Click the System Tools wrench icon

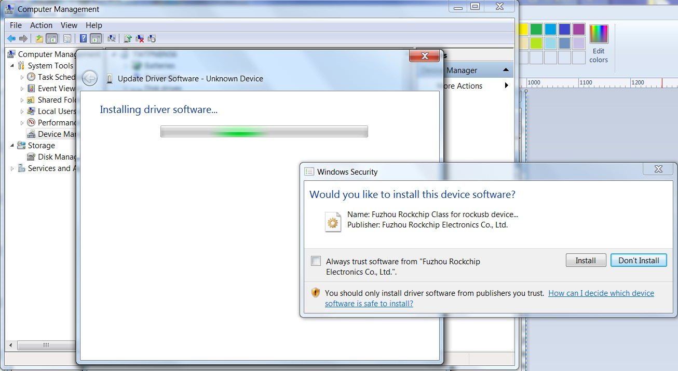[21, 65]
